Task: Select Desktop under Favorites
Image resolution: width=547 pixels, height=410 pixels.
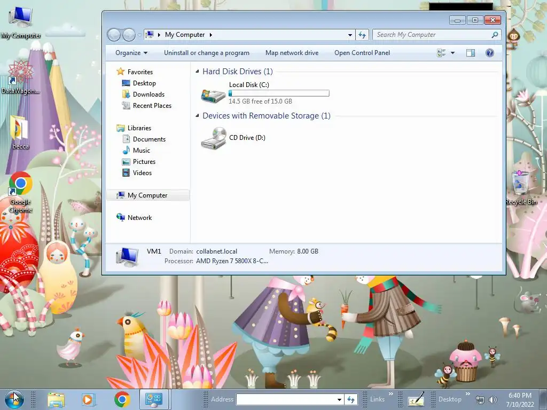Action: pos(144,83)
